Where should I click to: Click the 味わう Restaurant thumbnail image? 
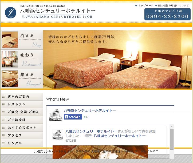[x=10, y=59]
